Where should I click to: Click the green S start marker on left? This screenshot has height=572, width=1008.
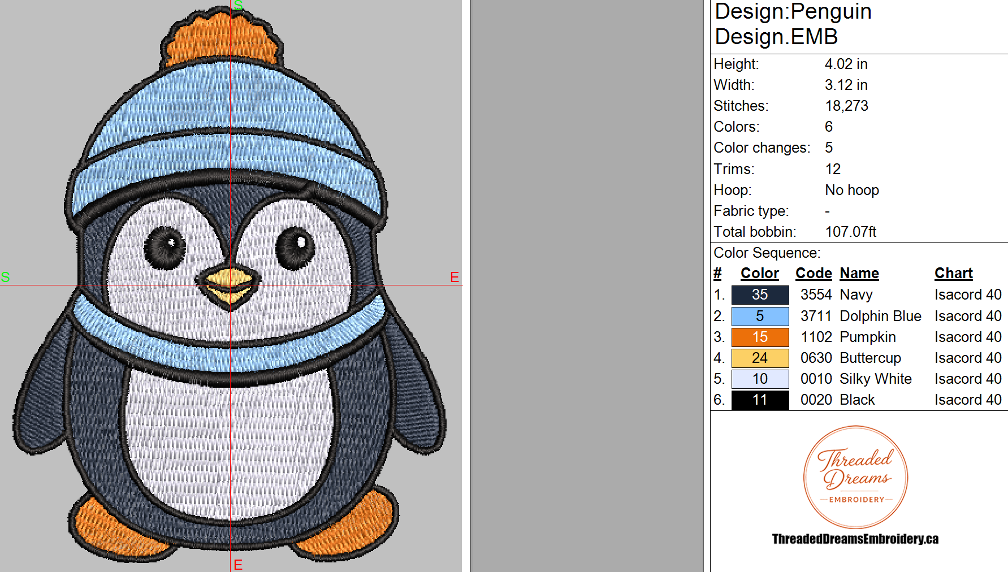pos(5,277)
